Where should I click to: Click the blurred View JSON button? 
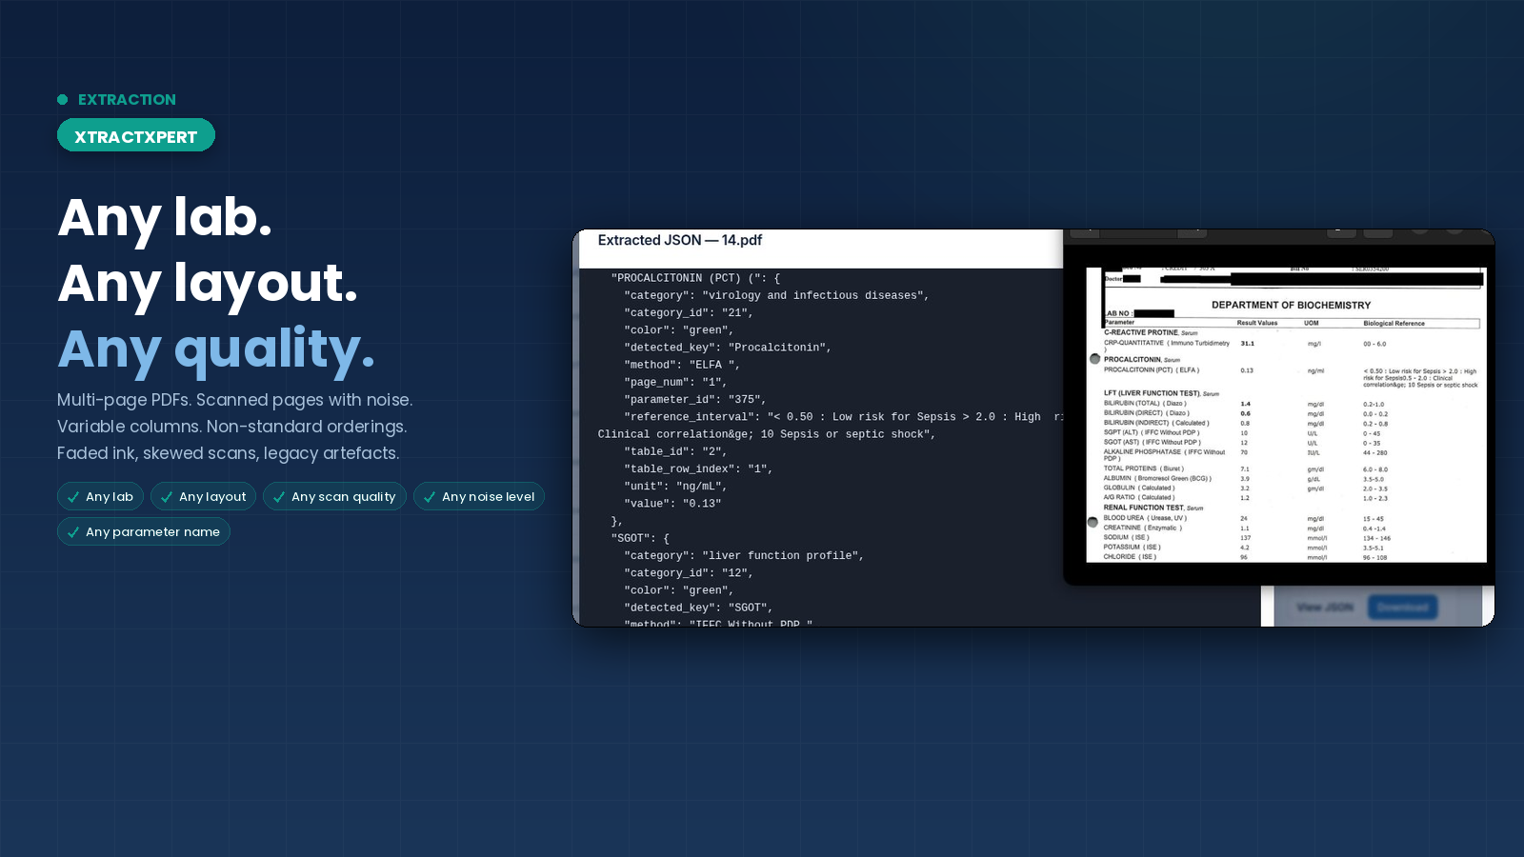pyautogui.click(x=1325, y=607)
